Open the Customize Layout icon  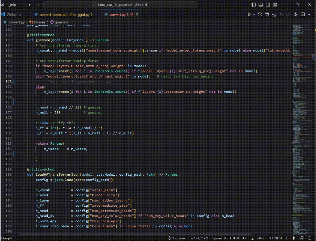[275, 5]
